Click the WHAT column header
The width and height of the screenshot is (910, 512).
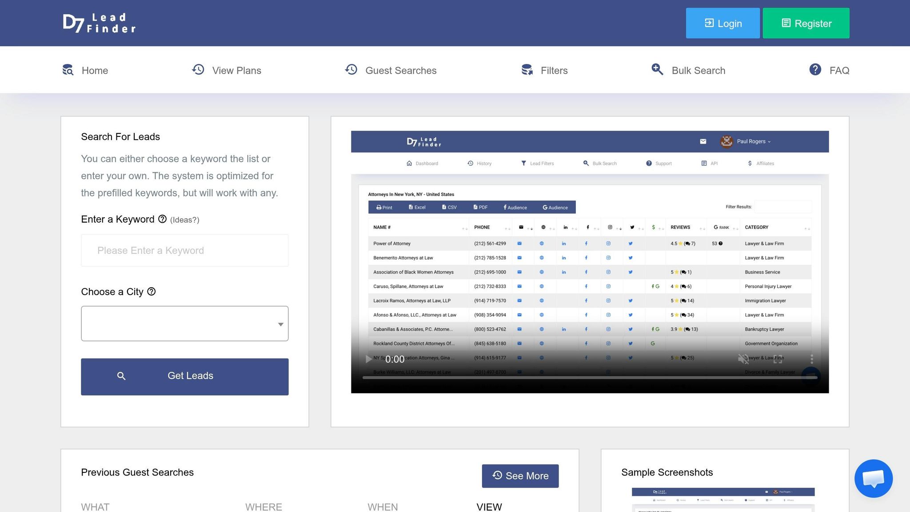(x=95, y=507)
